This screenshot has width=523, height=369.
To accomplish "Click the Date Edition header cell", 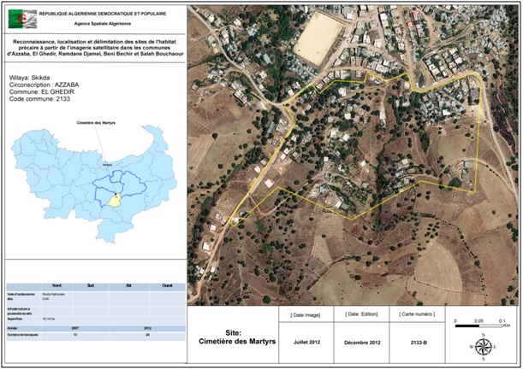I will (360, 315).
